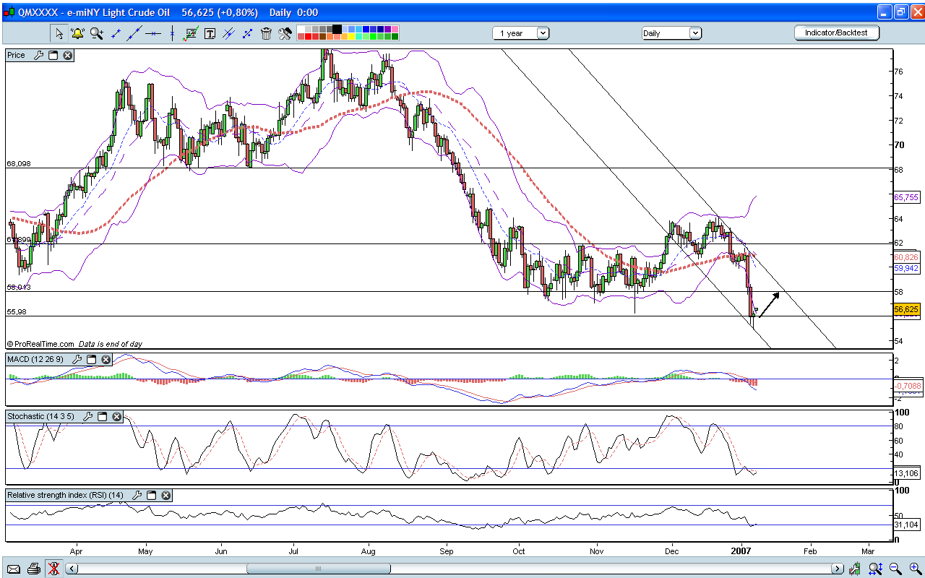925x578 pixels.
Task: Select the Fibonacci chart drawing tool
Action: [x=192, y=33]
